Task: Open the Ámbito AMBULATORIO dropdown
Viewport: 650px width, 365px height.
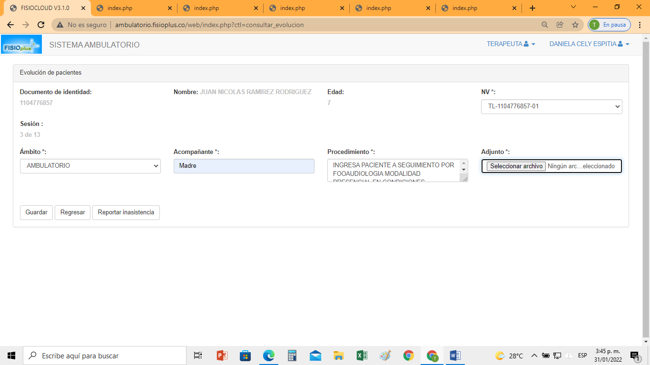Action: click(90, 166)
